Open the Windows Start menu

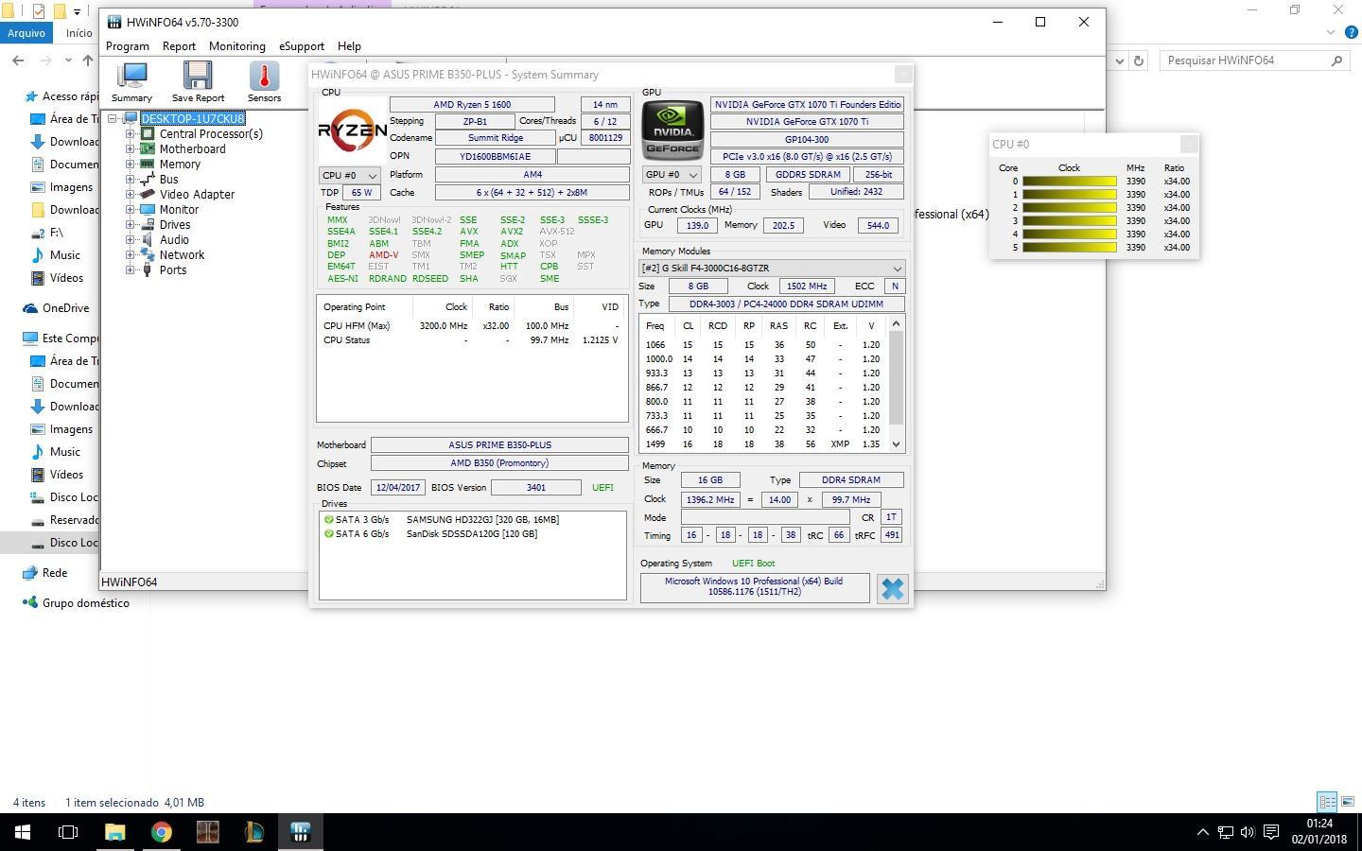click(23, 832)
